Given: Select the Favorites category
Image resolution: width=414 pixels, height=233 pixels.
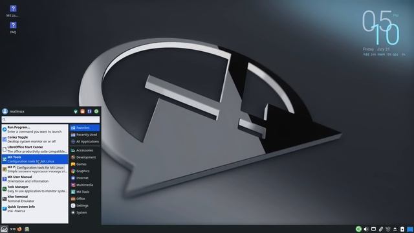Looking at the screenshot, I should point(85,128).
